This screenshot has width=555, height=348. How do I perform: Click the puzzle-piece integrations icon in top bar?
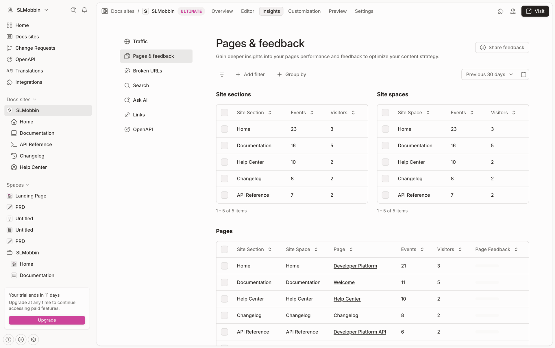pyautogui.click(x=500, y=11)
